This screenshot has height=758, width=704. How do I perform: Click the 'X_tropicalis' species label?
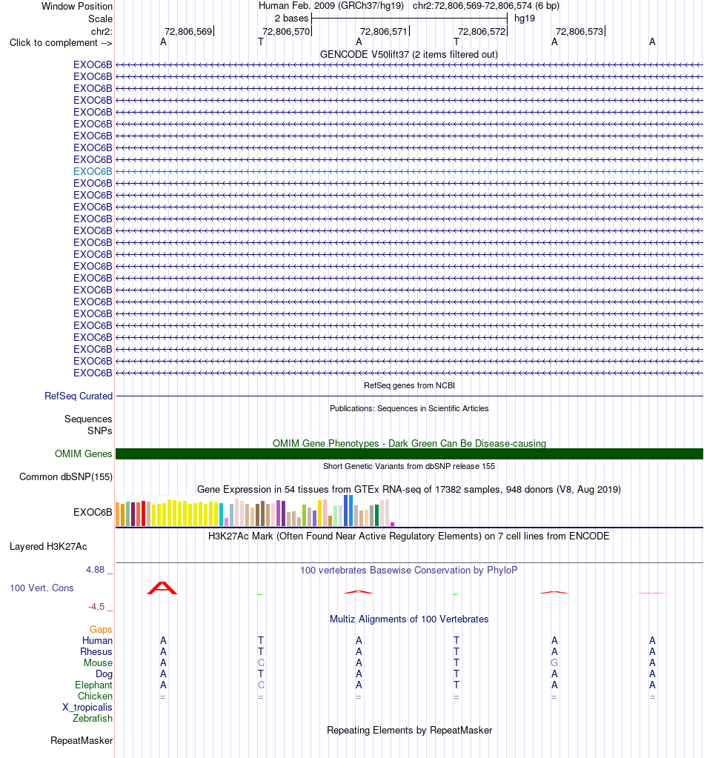pyautogui.click(x=87, y=707)
